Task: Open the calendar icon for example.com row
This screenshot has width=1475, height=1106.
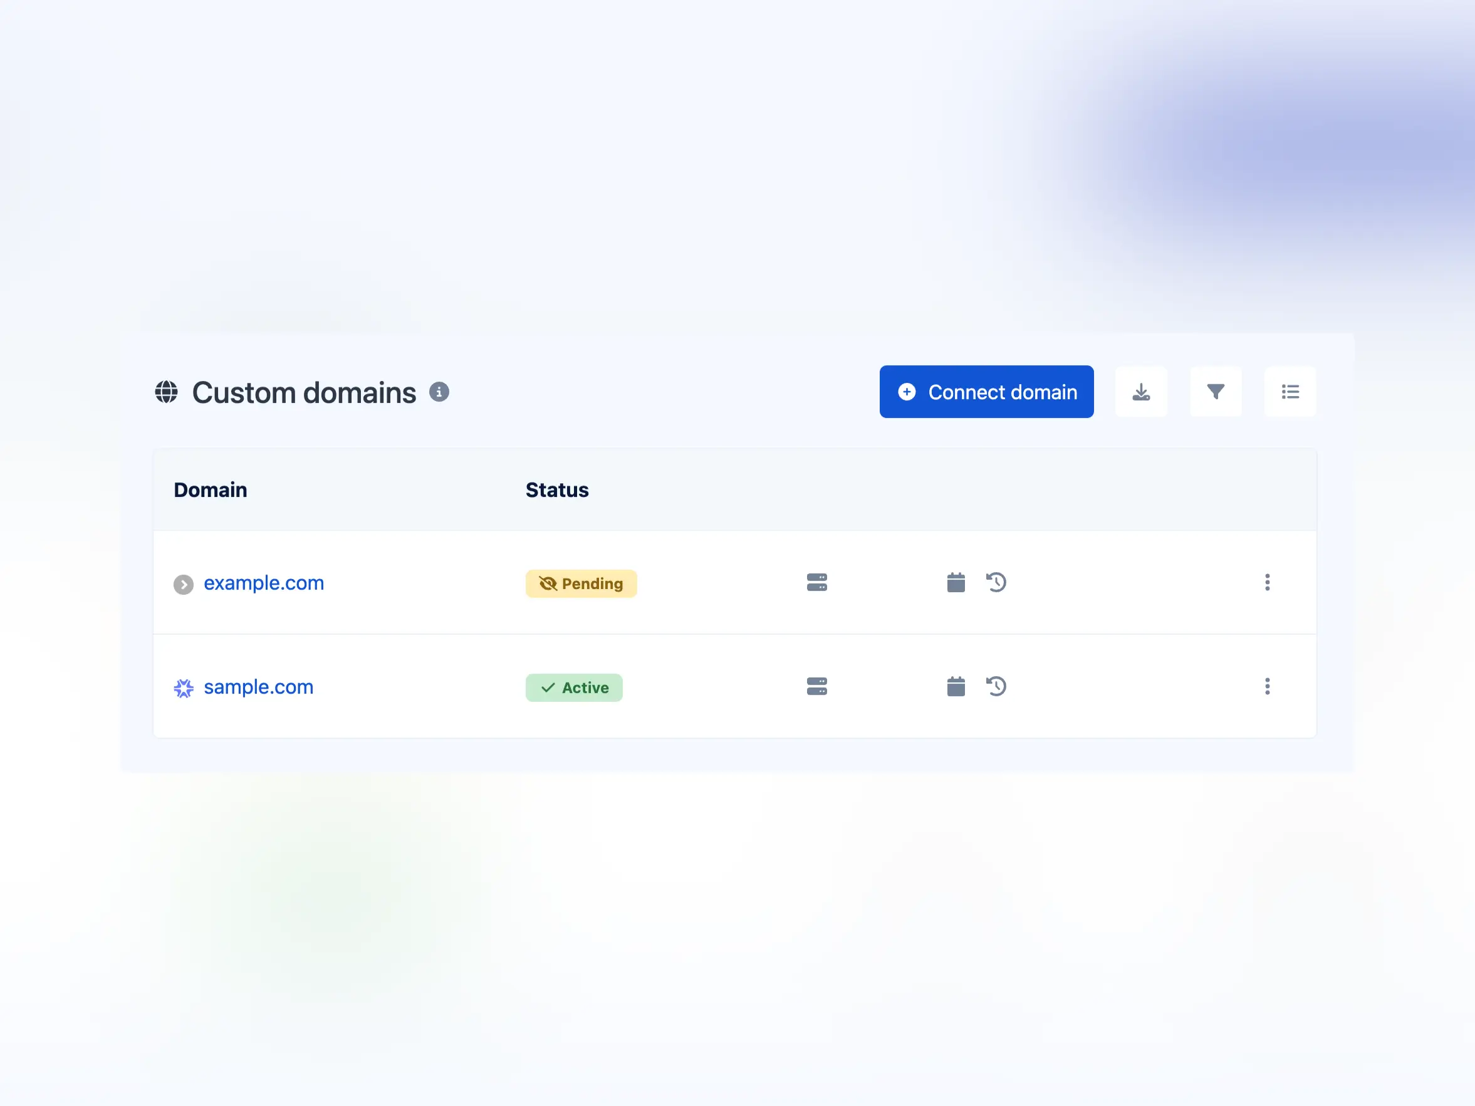Action: point(955,583)
